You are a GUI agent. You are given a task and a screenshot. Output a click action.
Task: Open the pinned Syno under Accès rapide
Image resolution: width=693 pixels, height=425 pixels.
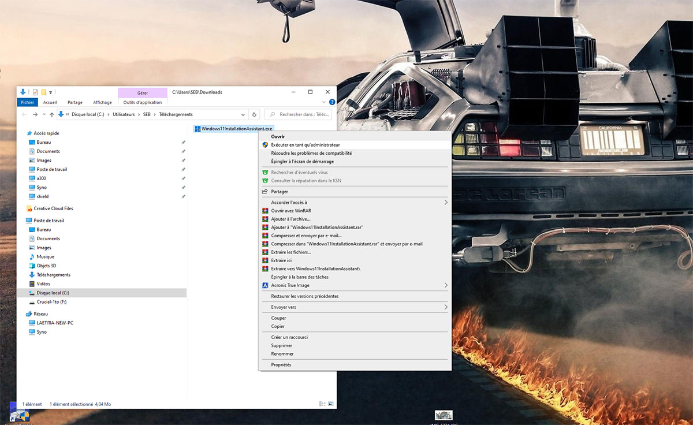[42, 188]
